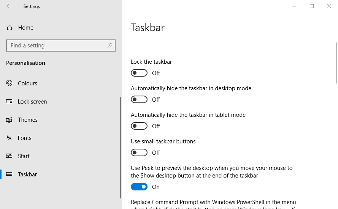Turn on Use small taskbar buttons
This screenshot has height=209, width=338.
click(139, 152)
